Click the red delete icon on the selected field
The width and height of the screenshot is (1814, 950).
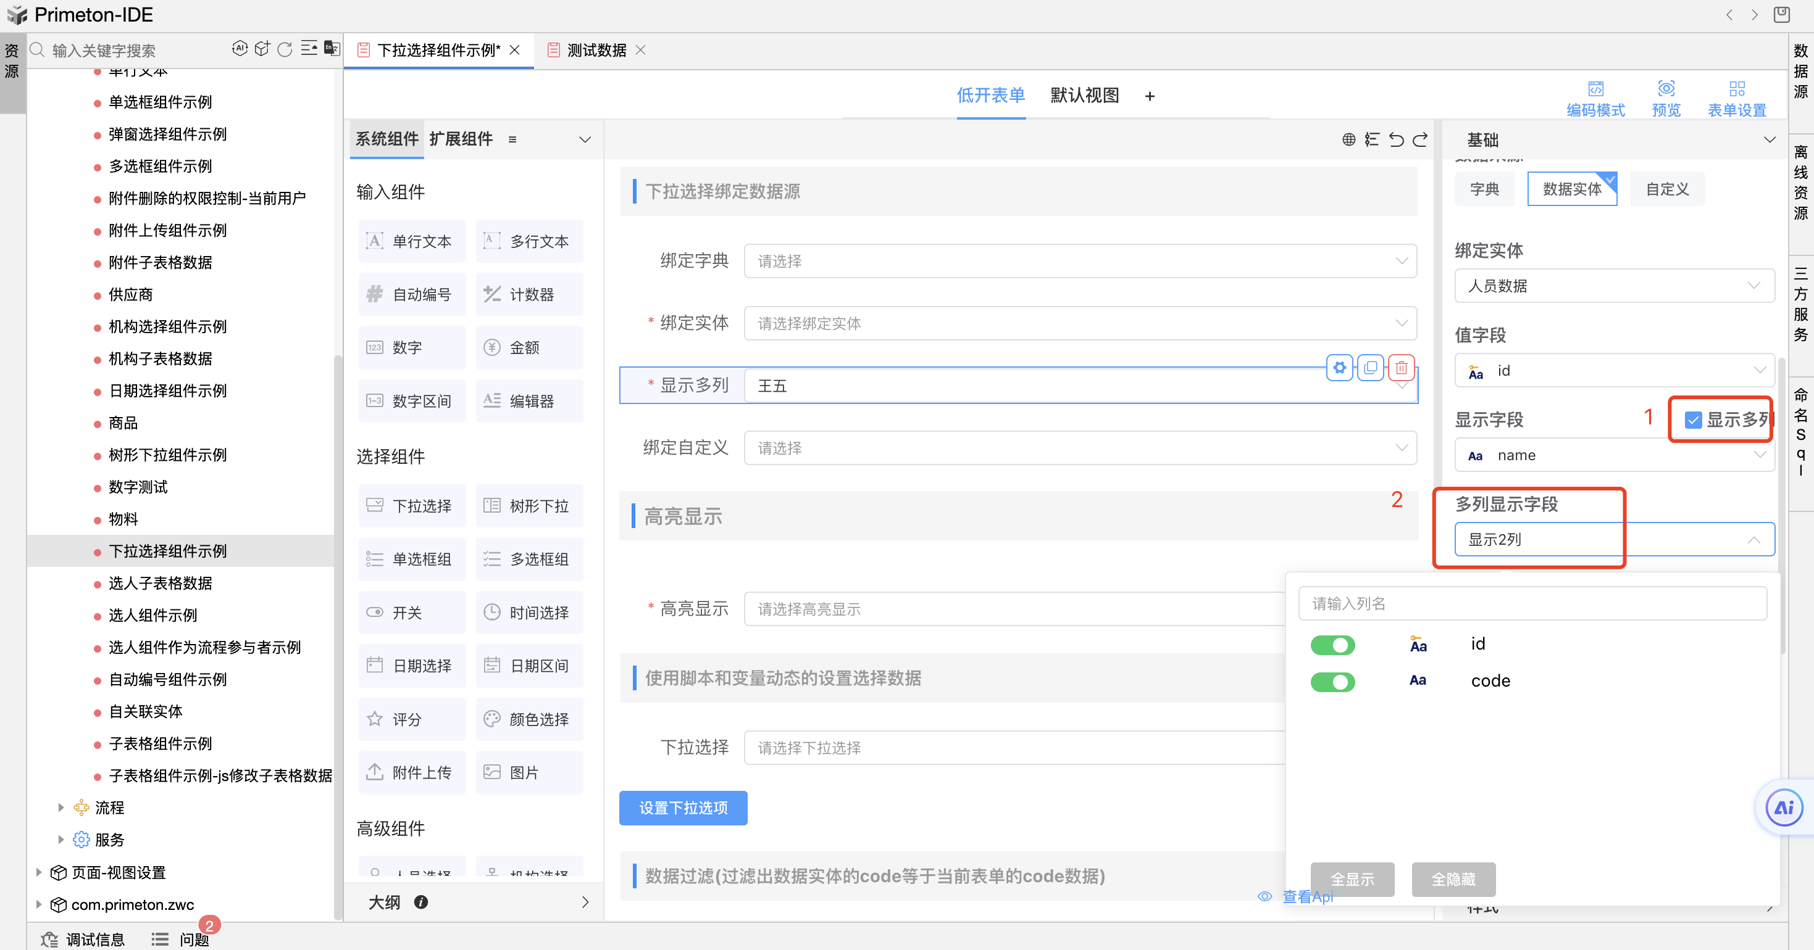click(x=1401, y=367)
